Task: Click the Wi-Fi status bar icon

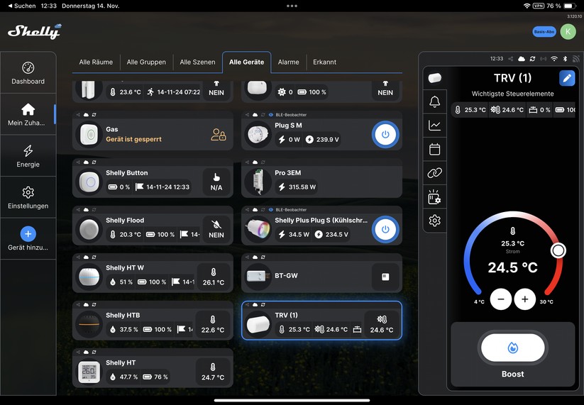Action: (527, 6)
